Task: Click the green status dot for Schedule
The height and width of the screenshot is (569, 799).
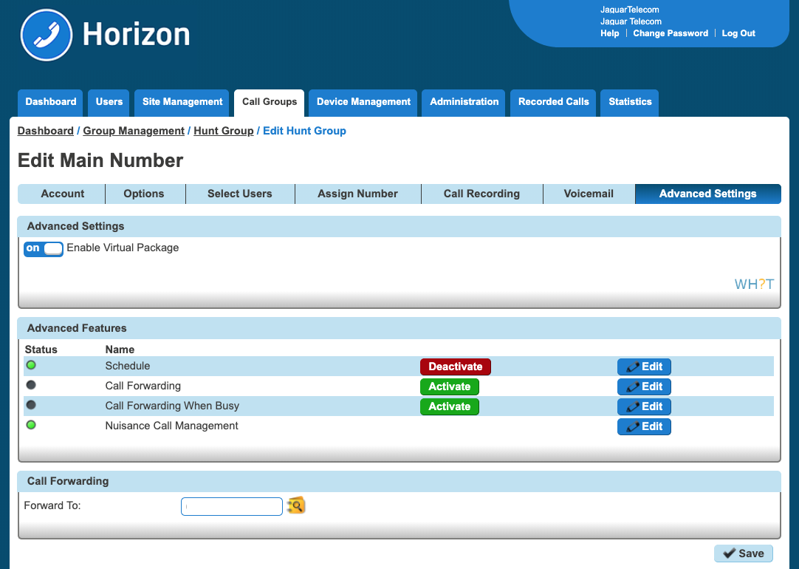Action: [31, 365]
